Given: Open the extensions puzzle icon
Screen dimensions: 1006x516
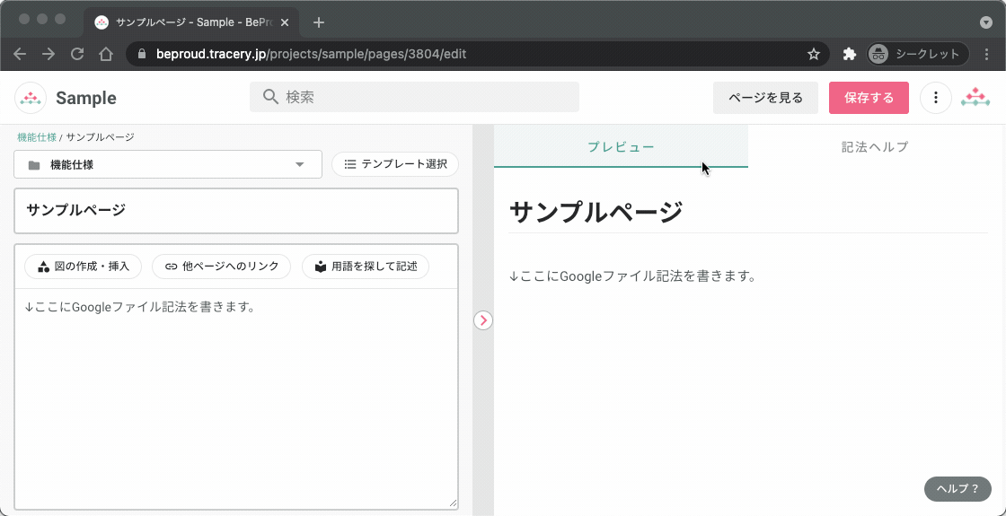Looking at the screenshot, I should coord(850,55).
